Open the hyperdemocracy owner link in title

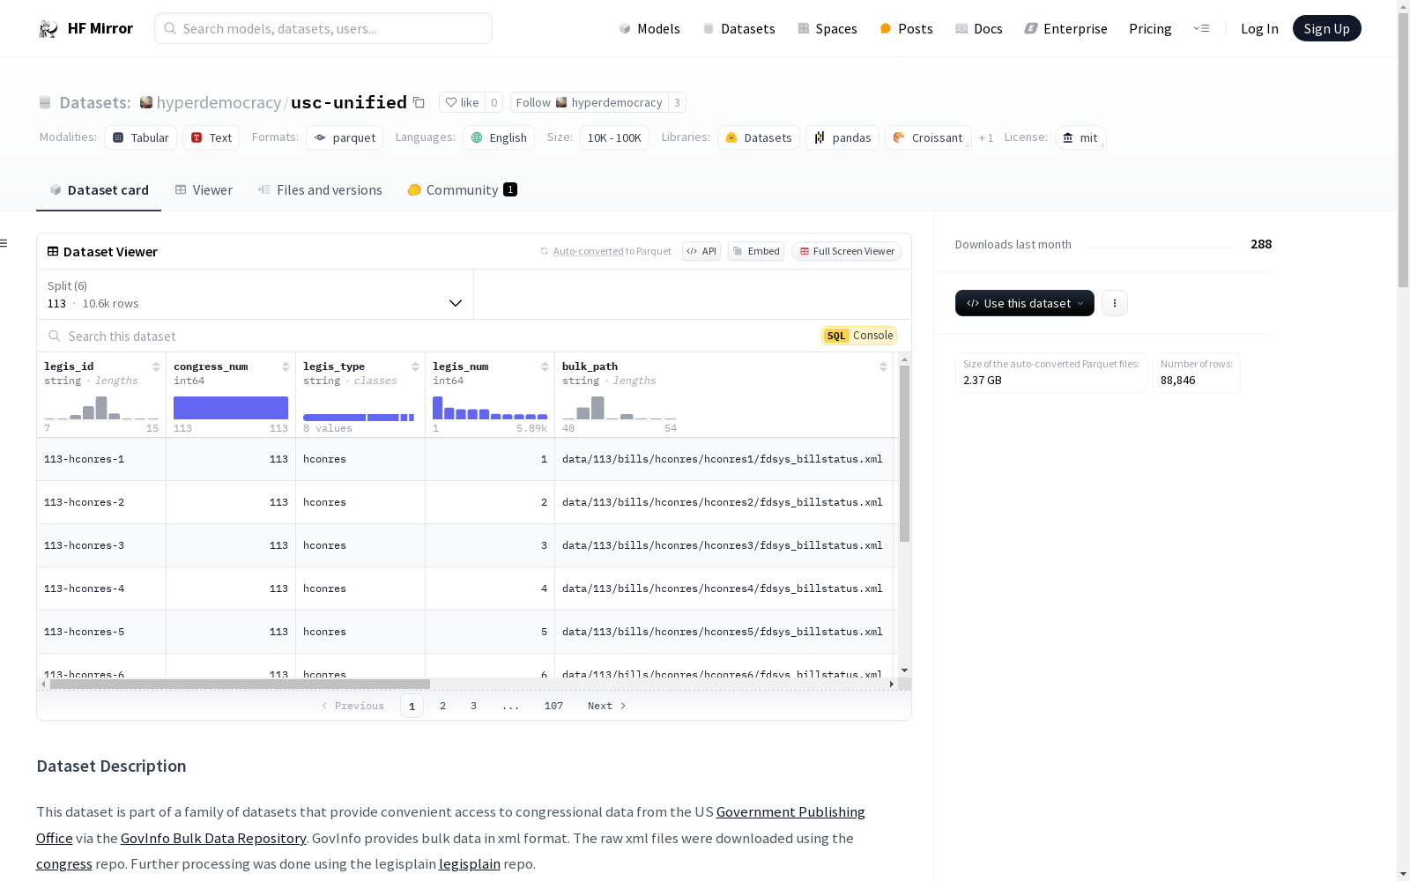(x=219, y=102)
